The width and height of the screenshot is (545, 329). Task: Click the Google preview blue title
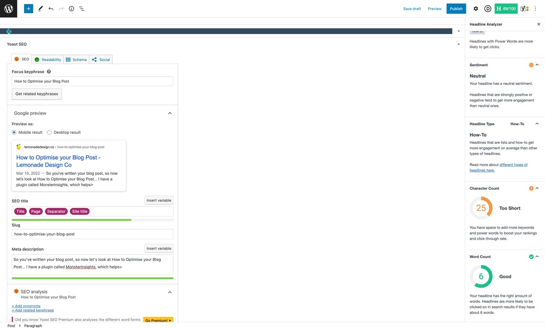click(58, 161)
